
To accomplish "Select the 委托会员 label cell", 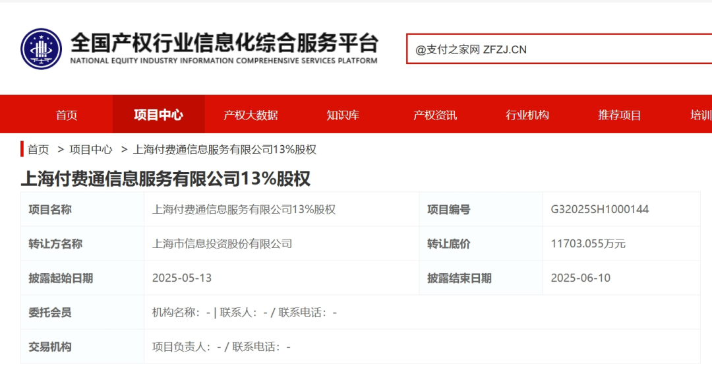I will (82, 312).
